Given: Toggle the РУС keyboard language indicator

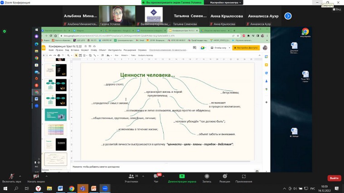Looking at the screenshot, I should coord(312,188).
